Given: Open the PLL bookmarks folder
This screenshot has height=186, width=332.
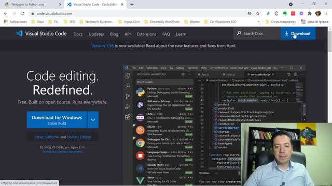Looking at the screenshot, I should [53, 22].
